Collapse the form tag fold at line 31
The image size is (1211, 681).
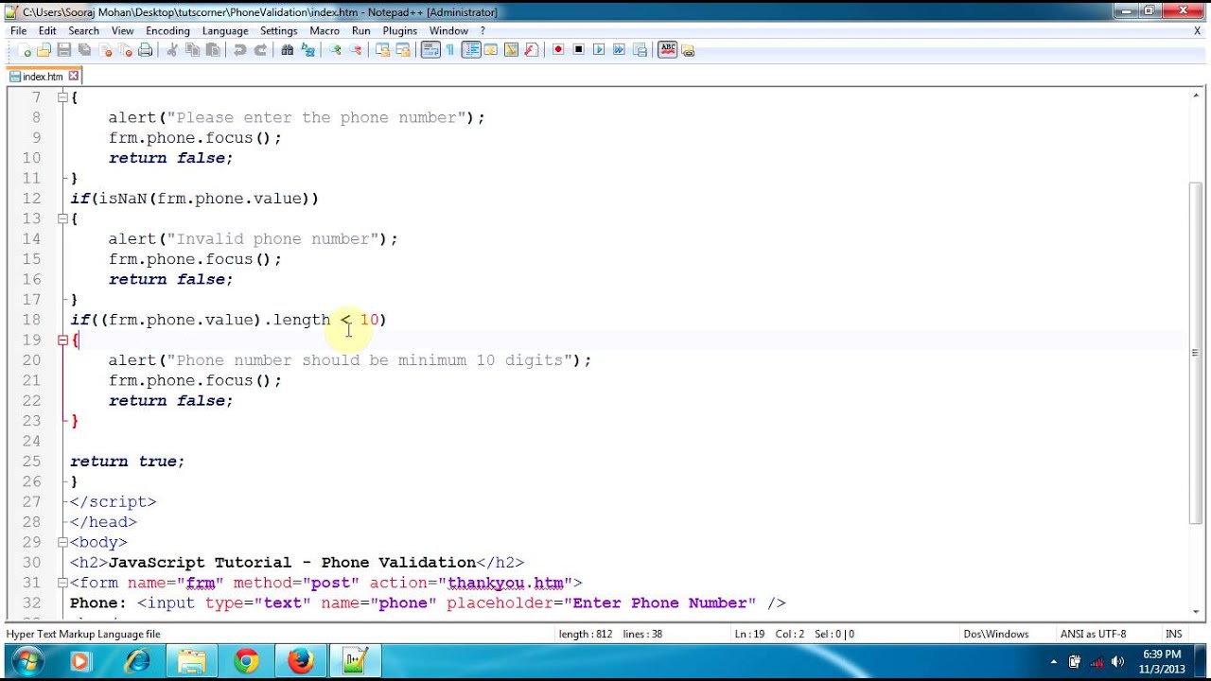click(x=62, y=583)
